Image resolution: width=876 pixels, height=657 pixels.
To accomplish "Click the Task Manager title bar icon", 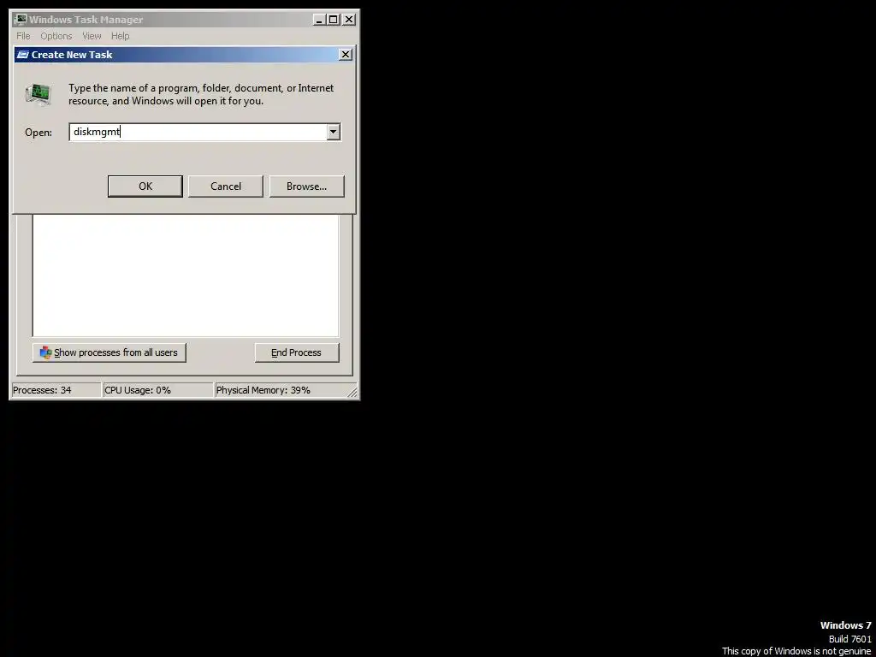I will click(21, 20).
